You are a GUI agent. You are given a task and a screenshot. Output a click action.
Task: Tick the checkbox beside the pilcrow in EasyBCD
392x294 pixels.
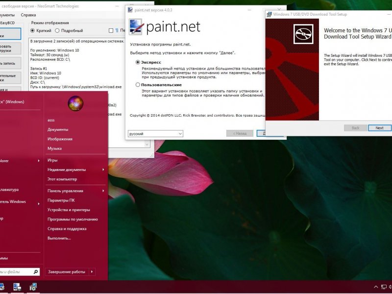[x=111, y=30]
